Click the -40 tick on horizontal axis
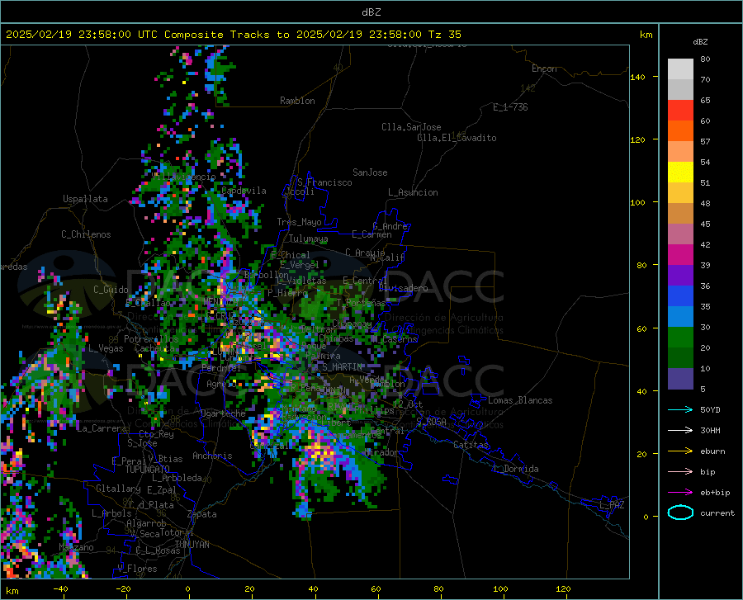The width and height of the screenshot is (743, 600). tap(60, 589)
